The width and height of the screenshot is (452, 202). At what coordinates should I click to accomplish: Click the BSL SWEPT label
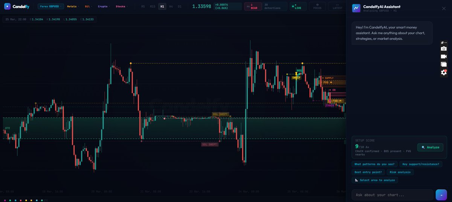(x=220, y=114)
